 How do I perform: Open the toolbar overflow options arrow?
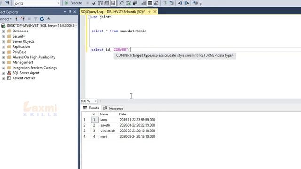[x=201, y=4]
